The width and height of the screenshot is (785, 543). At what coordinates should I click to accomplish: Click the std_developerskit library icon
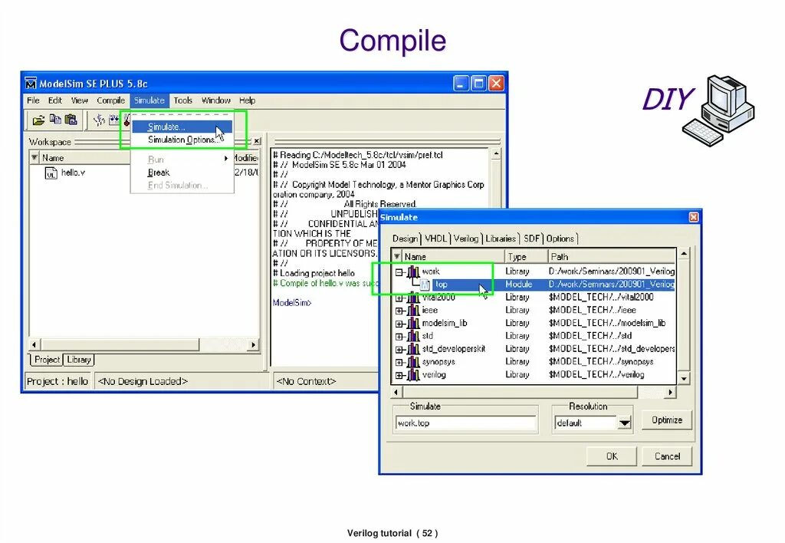[x=413, y=349]
